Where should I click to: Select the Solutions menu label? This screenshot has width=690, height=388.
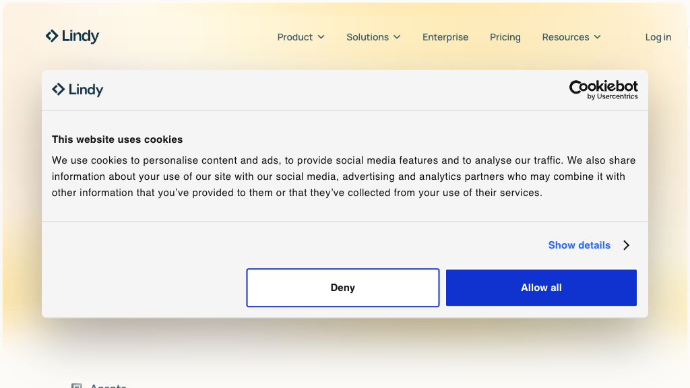(x=367, y=37)
